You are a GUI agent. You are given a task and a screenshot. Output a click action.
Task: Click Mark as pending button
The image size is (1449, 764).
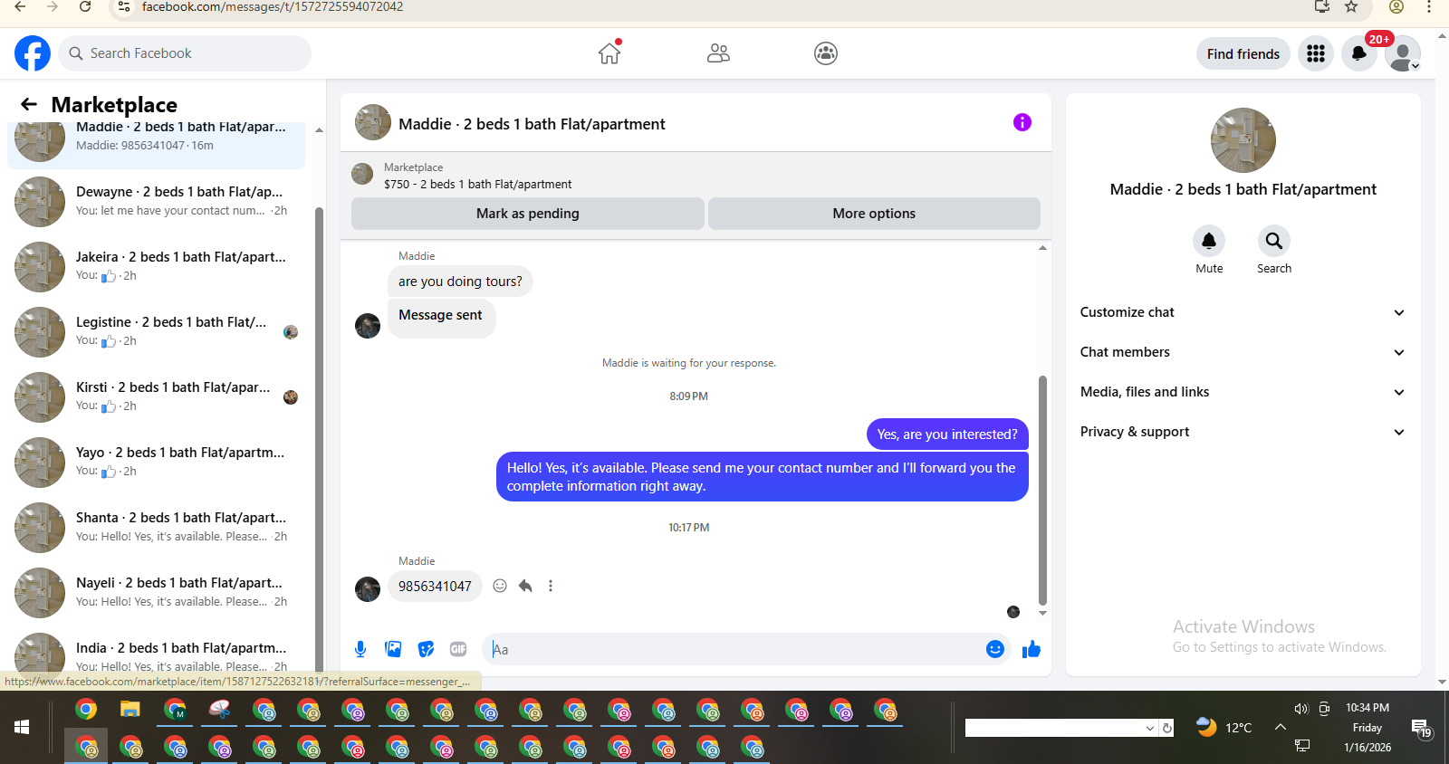528,214
